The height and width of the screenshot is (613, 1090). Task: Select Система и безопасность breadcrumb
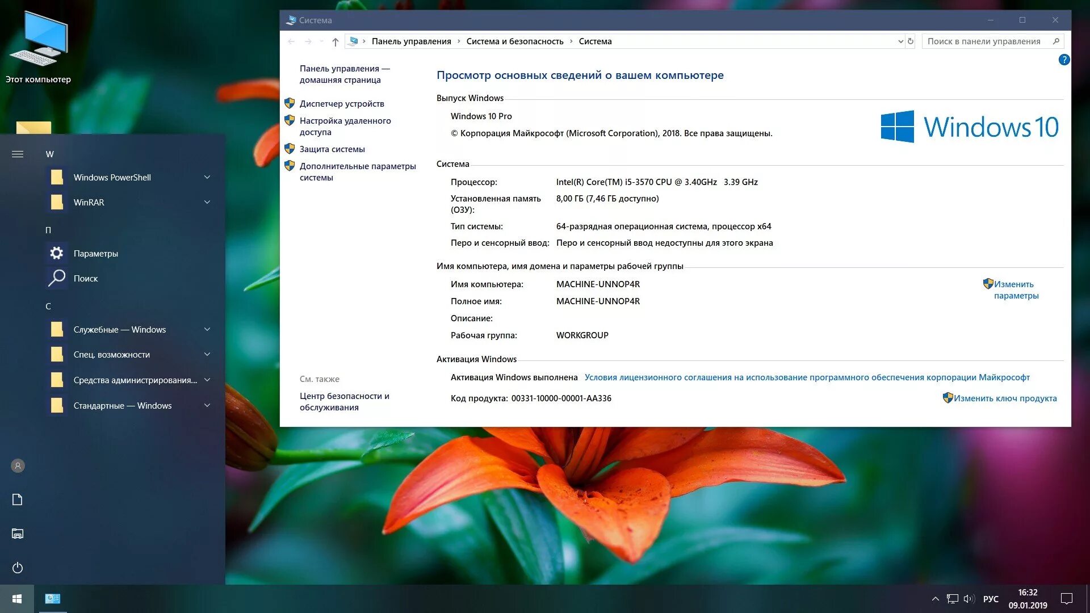pos(514,41)
